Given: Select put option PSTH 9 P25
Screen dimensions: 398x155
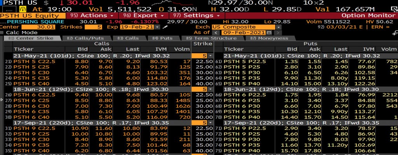Looking at the screenshot, I should (242, 134).
